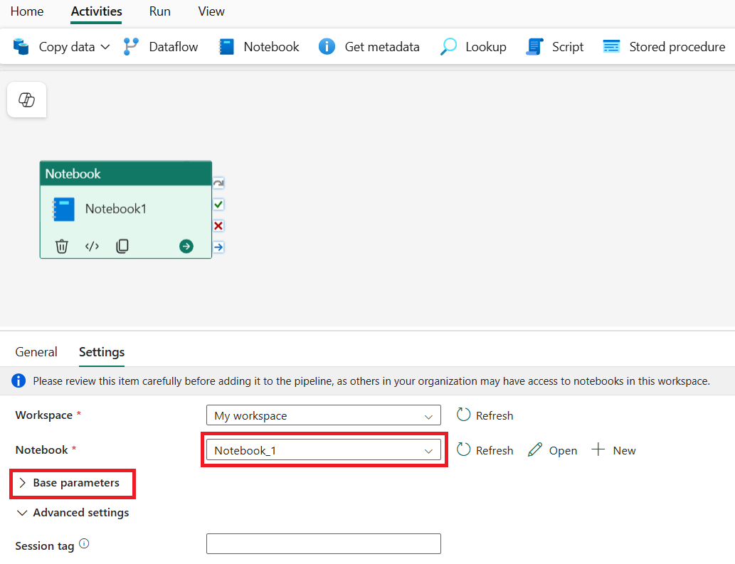The image size is (735, 564).
Task: Open the Copilot icon on the canvas
Action: tap(26, 99)
